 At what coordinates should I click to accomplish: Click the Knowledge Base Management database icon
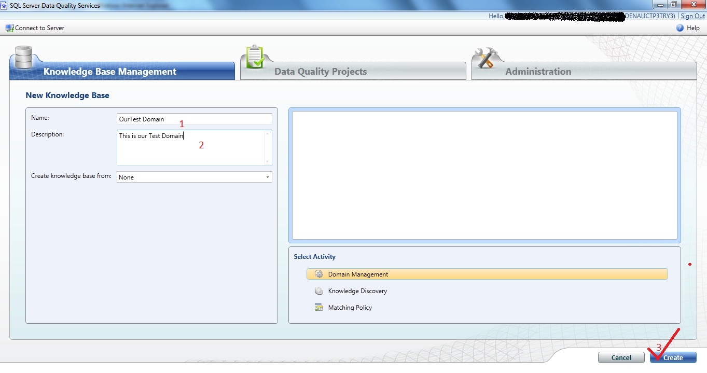coord(23,58)
